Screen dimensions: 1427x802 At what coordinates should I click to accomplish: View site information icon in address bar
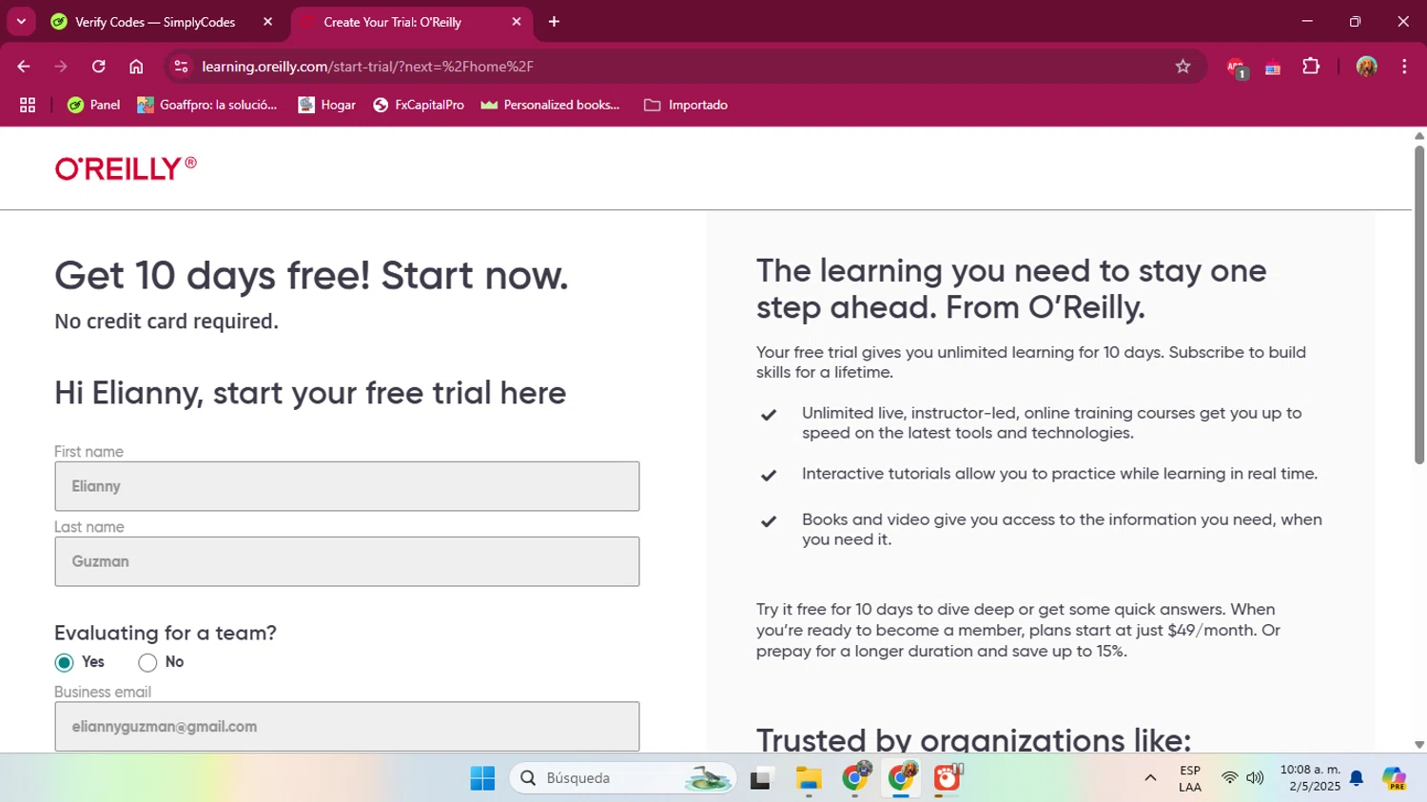tap(182, 67)
